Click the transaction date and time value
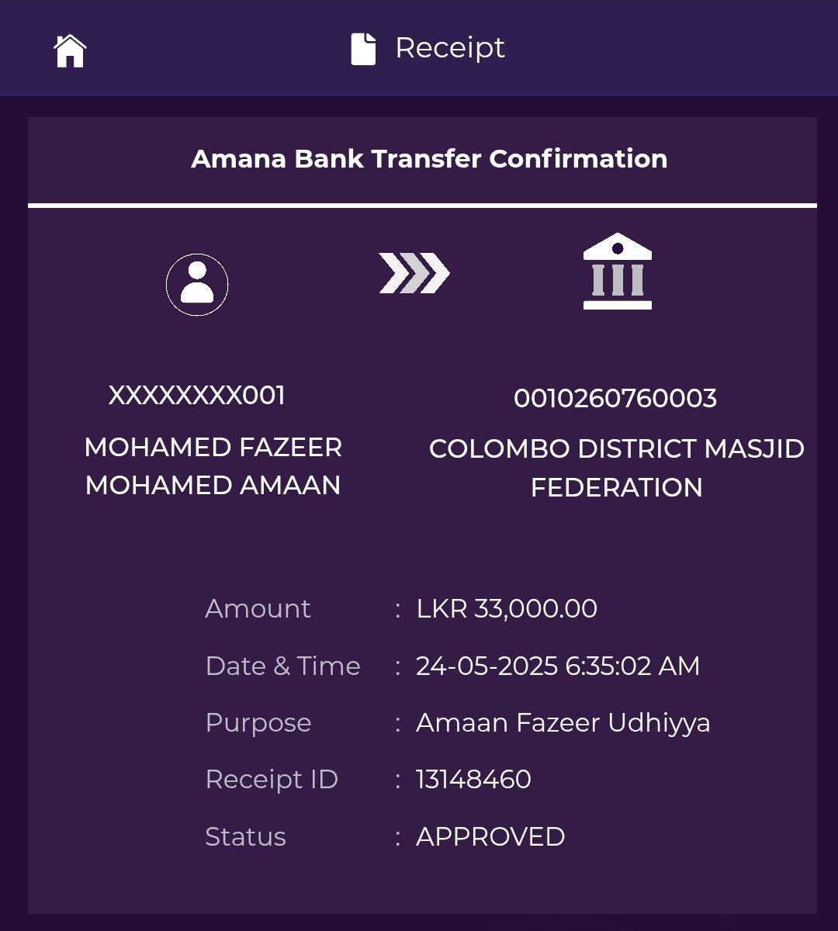838x931 pixels. pos(558,666)
